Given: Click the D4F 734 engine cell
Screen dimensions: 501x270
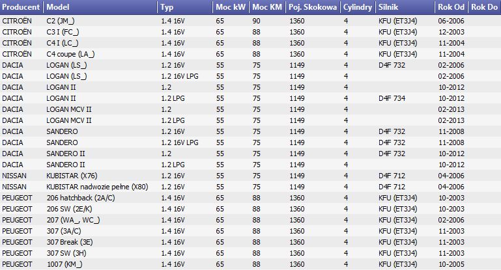Looking at the screenshot, I should point(392,99).
